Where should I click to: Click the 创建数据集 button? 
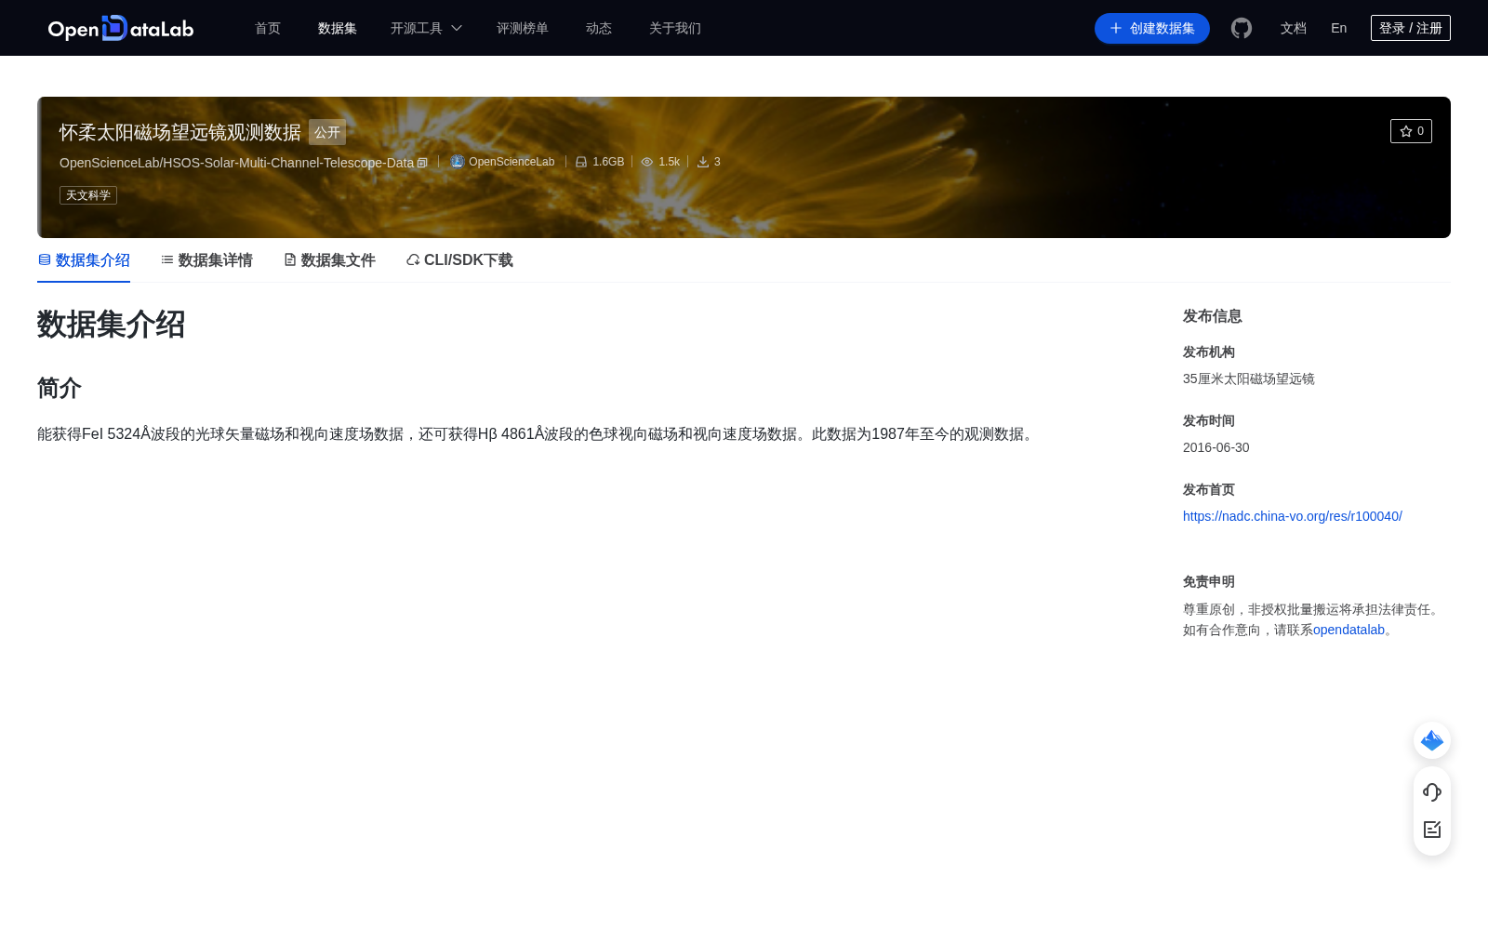1152,28
